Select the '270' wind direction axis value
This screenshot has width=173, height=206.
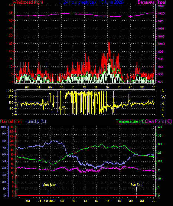(x=11, y=97)
